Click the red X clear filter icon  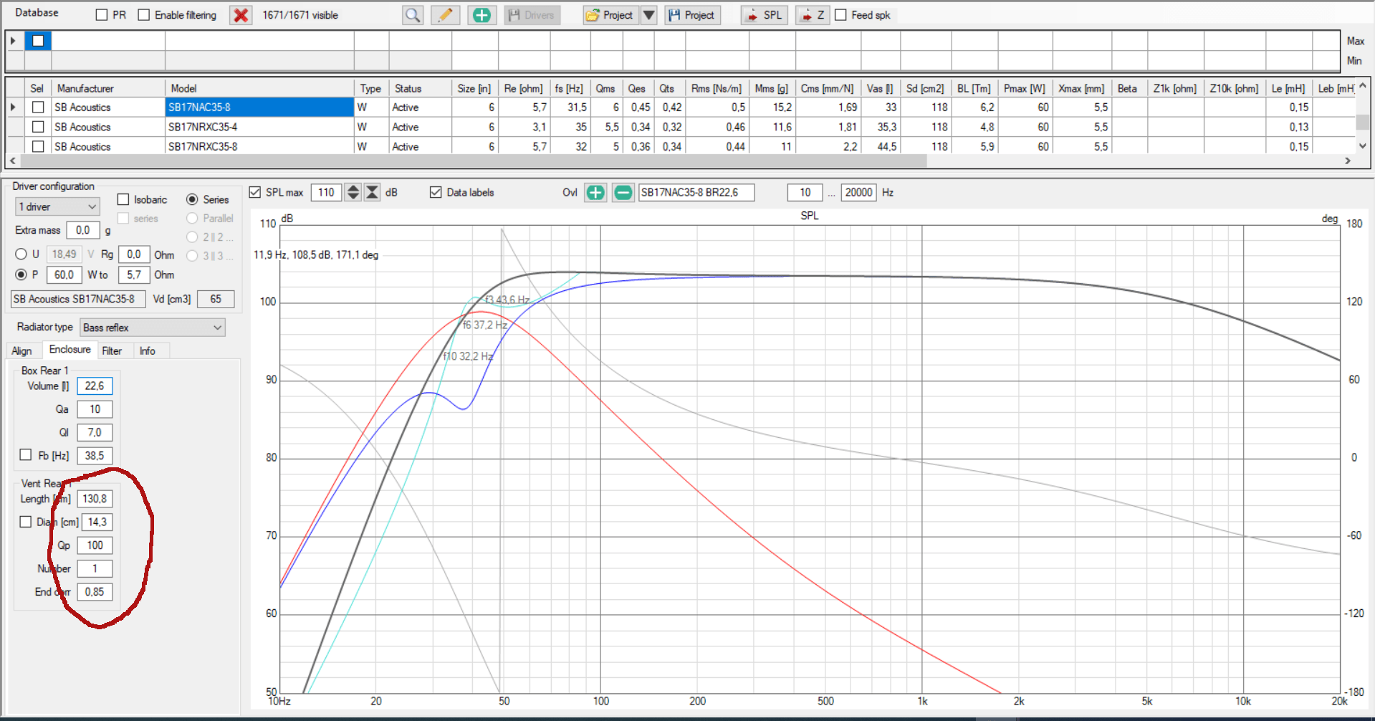(241, 15)
